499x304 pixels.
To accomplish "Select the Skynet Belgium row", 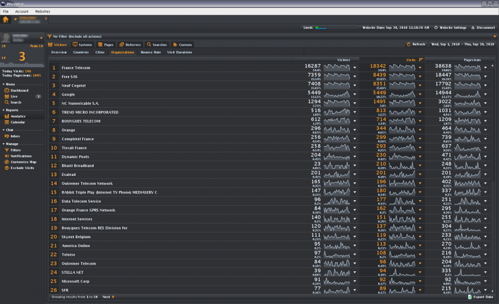I will pos(270,237).
